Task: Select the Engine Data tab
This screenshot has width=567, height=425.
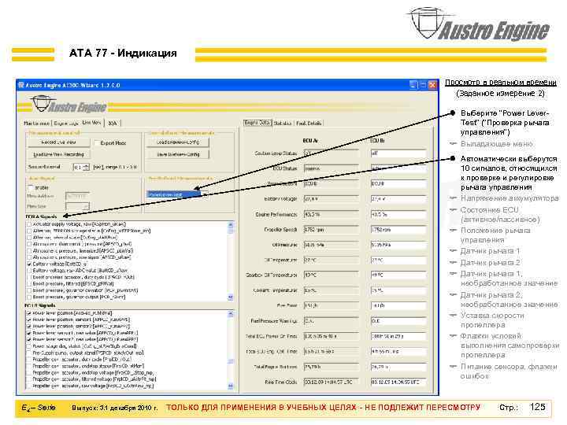Action: coord(258,123)
